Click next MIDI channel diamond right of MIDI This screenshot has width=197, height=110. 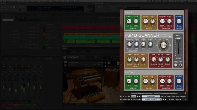pos(129,97)
